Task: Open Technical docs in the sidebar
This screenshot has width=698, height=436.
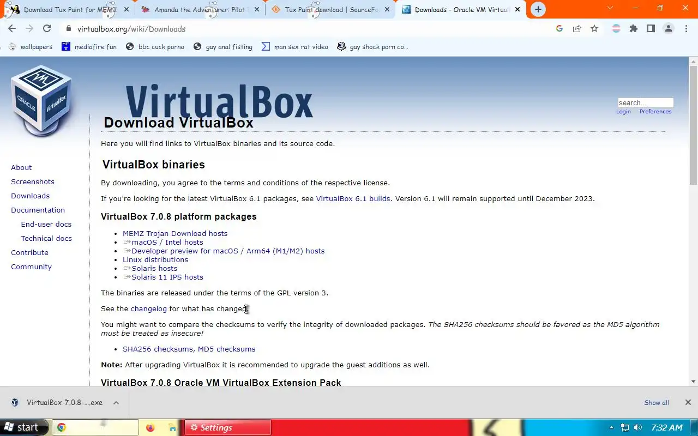Action: [46, 238]
